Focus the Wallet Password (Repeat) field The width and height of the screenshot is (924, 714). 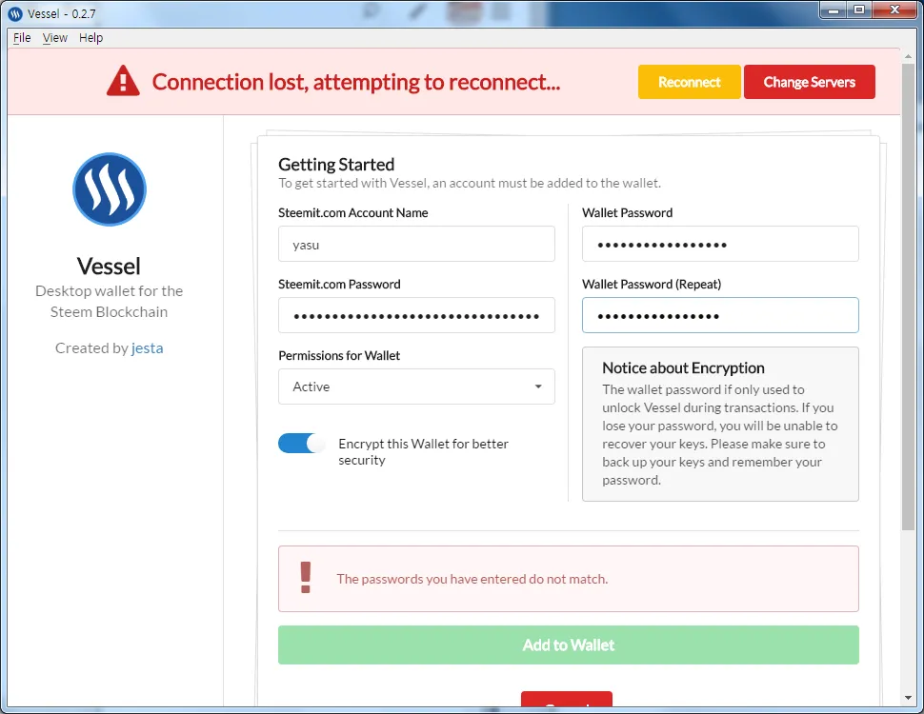720,315
